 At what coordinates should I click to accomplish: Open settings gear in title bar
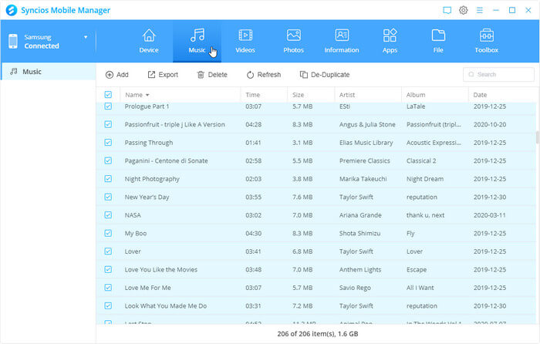[x=463, y=10]
